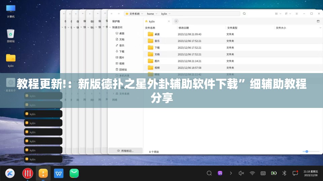Add a new tab with plus button

click(x=176, y=21)
